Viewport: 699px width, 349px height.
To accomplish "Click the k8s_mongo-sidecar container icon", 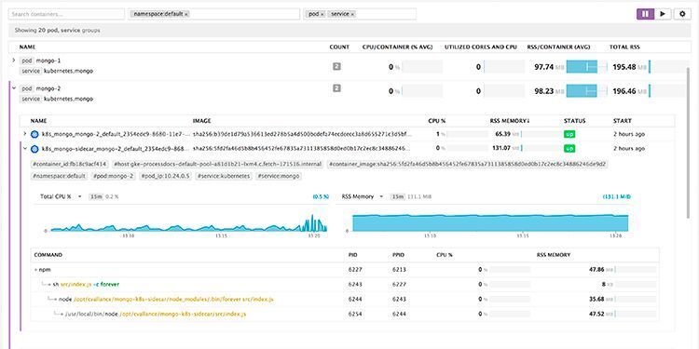I will [34, 149].
